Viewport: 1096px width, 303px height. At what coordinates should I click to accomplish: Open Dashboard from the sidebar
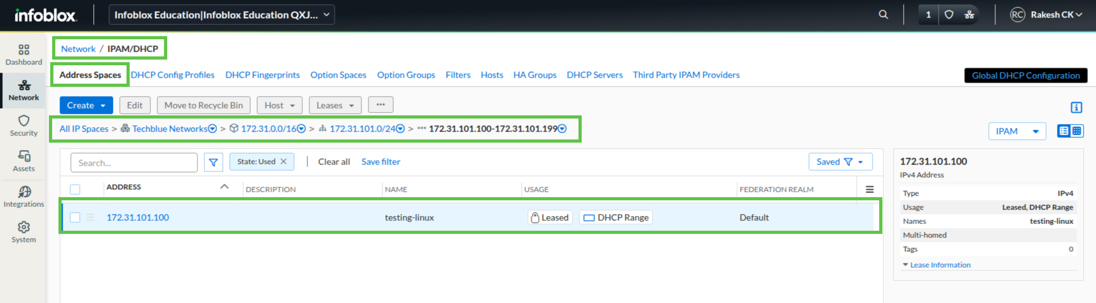pyautogui.click(x=24, y=55)
